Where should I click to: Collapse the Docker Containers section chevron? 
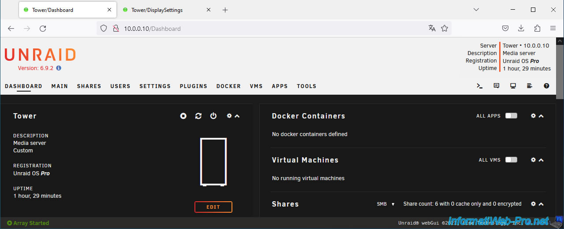542,116
